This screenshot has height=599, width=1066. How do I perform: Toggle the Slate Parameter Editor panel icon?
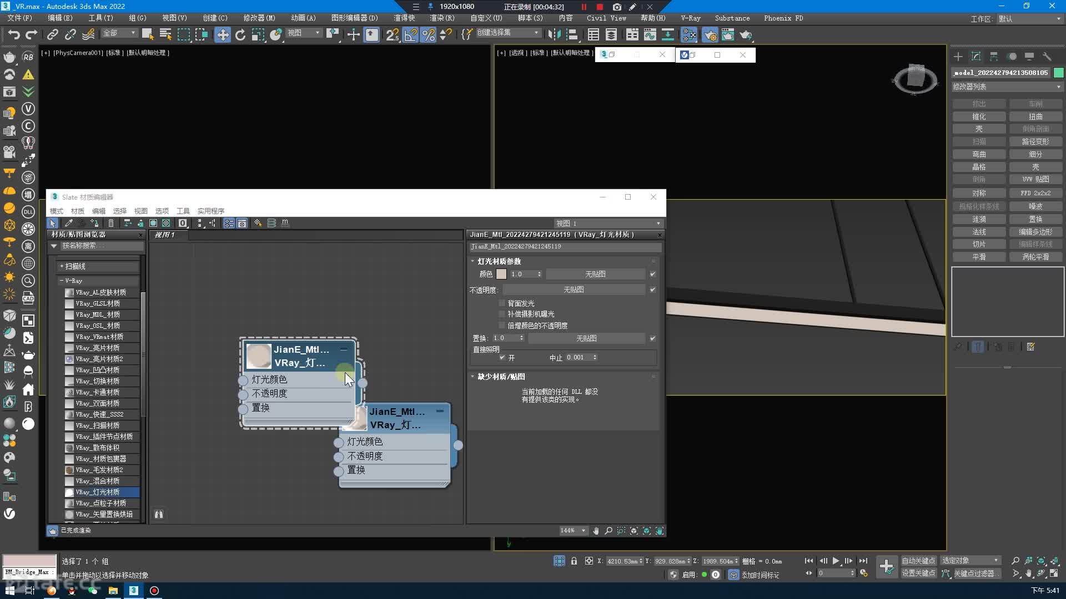pos(242,223)
